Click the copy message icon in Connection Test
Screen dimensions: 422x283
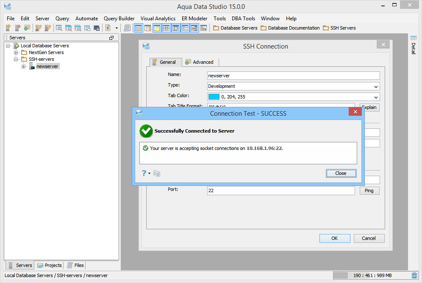(x=157, y=174)
